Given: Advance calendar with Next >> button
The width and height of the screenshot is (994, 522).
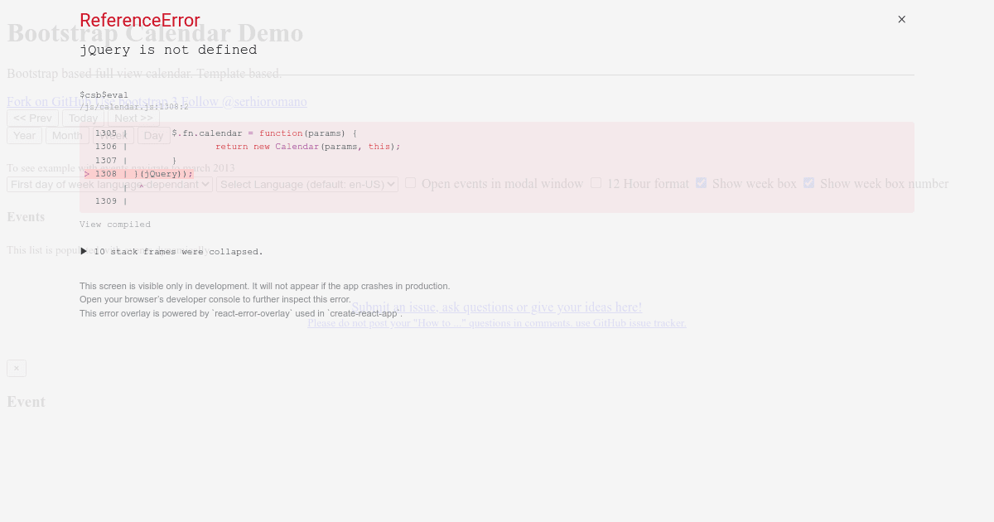Looking at the screenshot, I should coord(133,118).
